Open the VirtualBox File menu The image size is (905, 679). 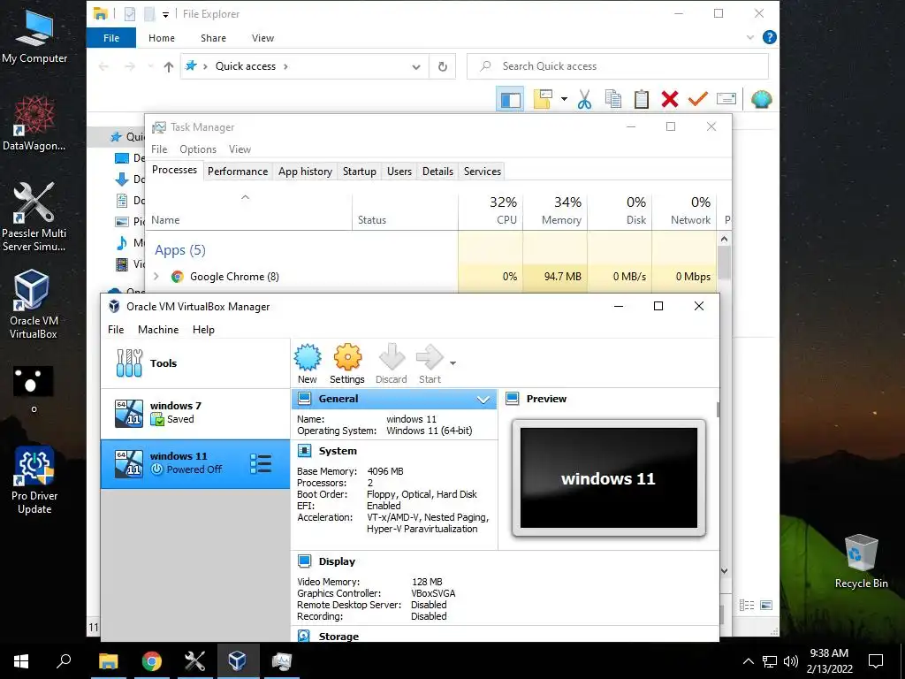point(116,329)
